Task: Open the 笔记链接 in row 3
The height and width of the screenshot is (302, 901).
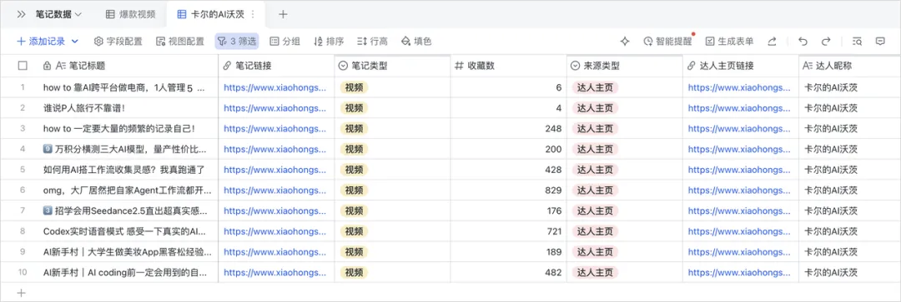Action: click(274, 129)
